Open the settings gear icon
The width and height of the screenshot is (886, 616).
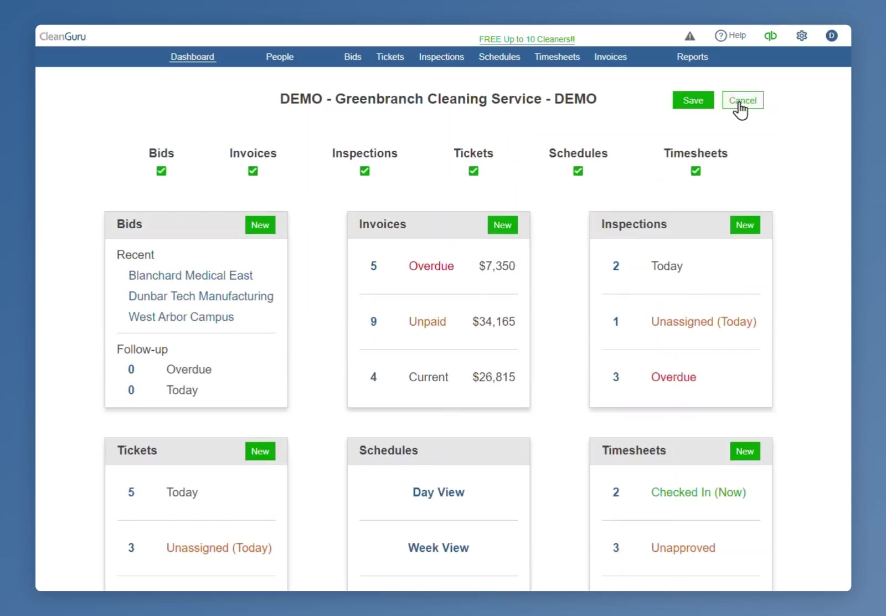tap(801, 36)
